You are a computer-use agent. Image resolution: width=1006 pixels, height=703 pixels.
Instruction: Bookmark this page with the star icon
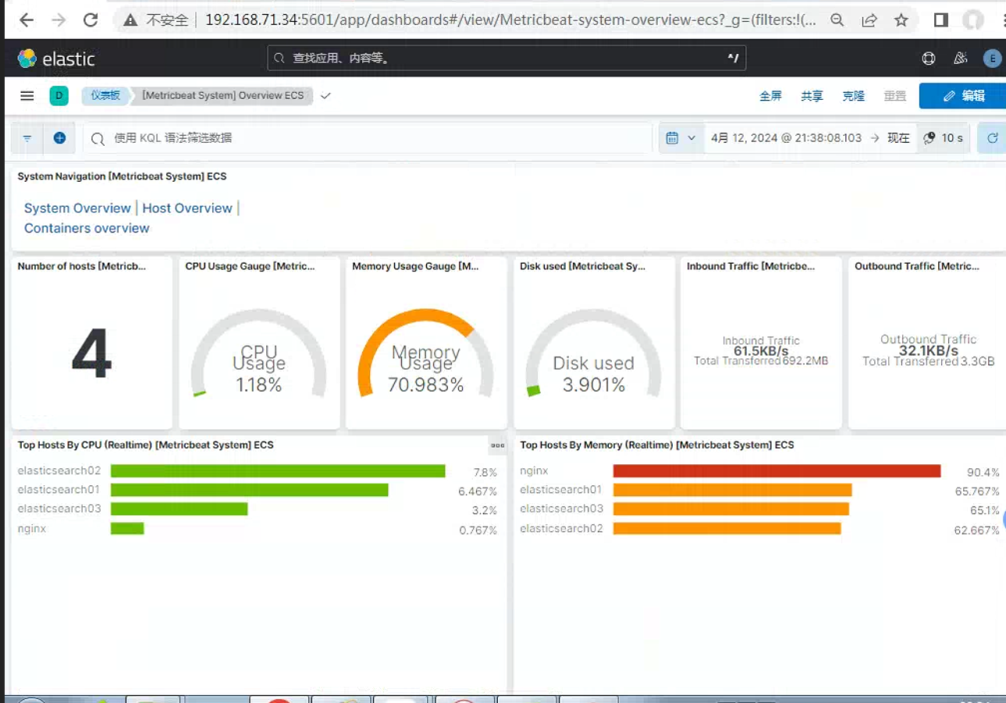click(x=901, y=20)
